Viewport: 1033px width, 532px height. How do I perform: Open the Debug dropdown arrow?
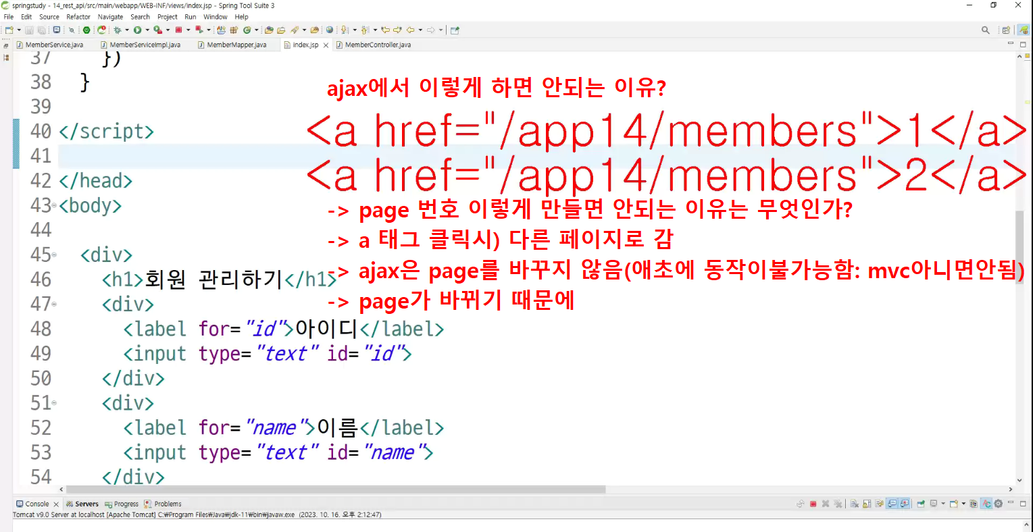[127, 30]
